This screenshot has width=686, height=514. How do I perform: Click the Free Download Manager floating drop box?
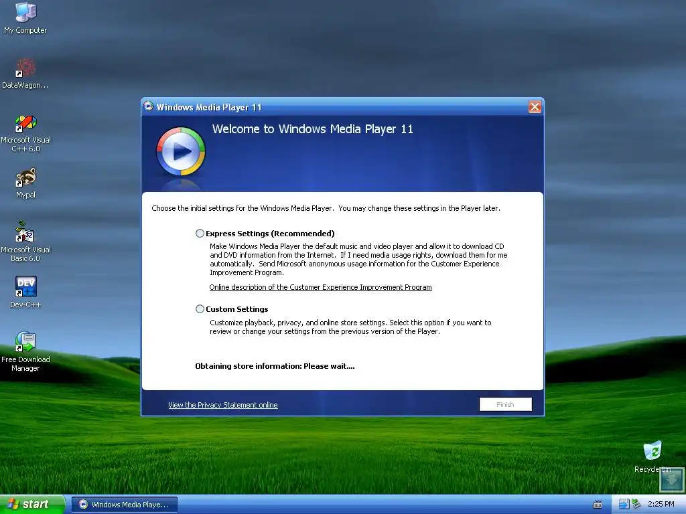click(671, 480)
